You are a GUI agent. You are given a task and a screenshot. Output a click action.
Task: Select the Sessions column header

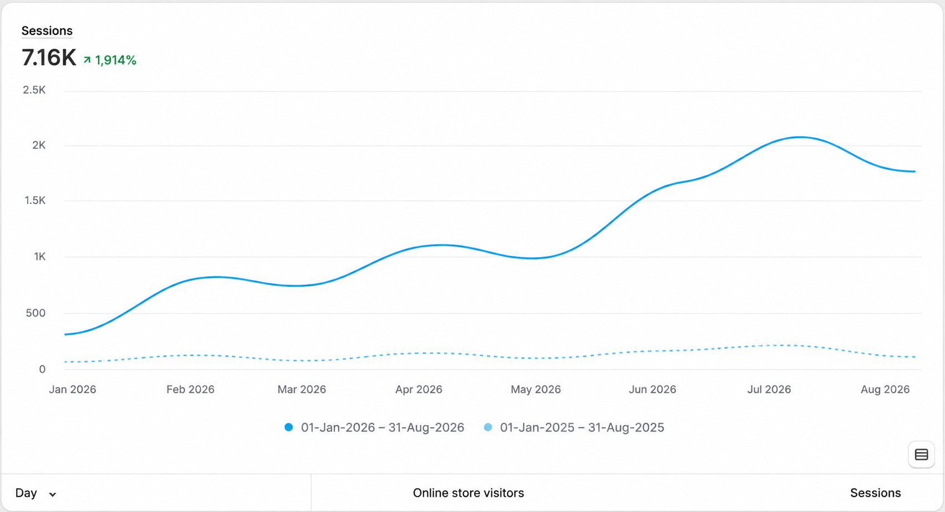coord(875,493)
